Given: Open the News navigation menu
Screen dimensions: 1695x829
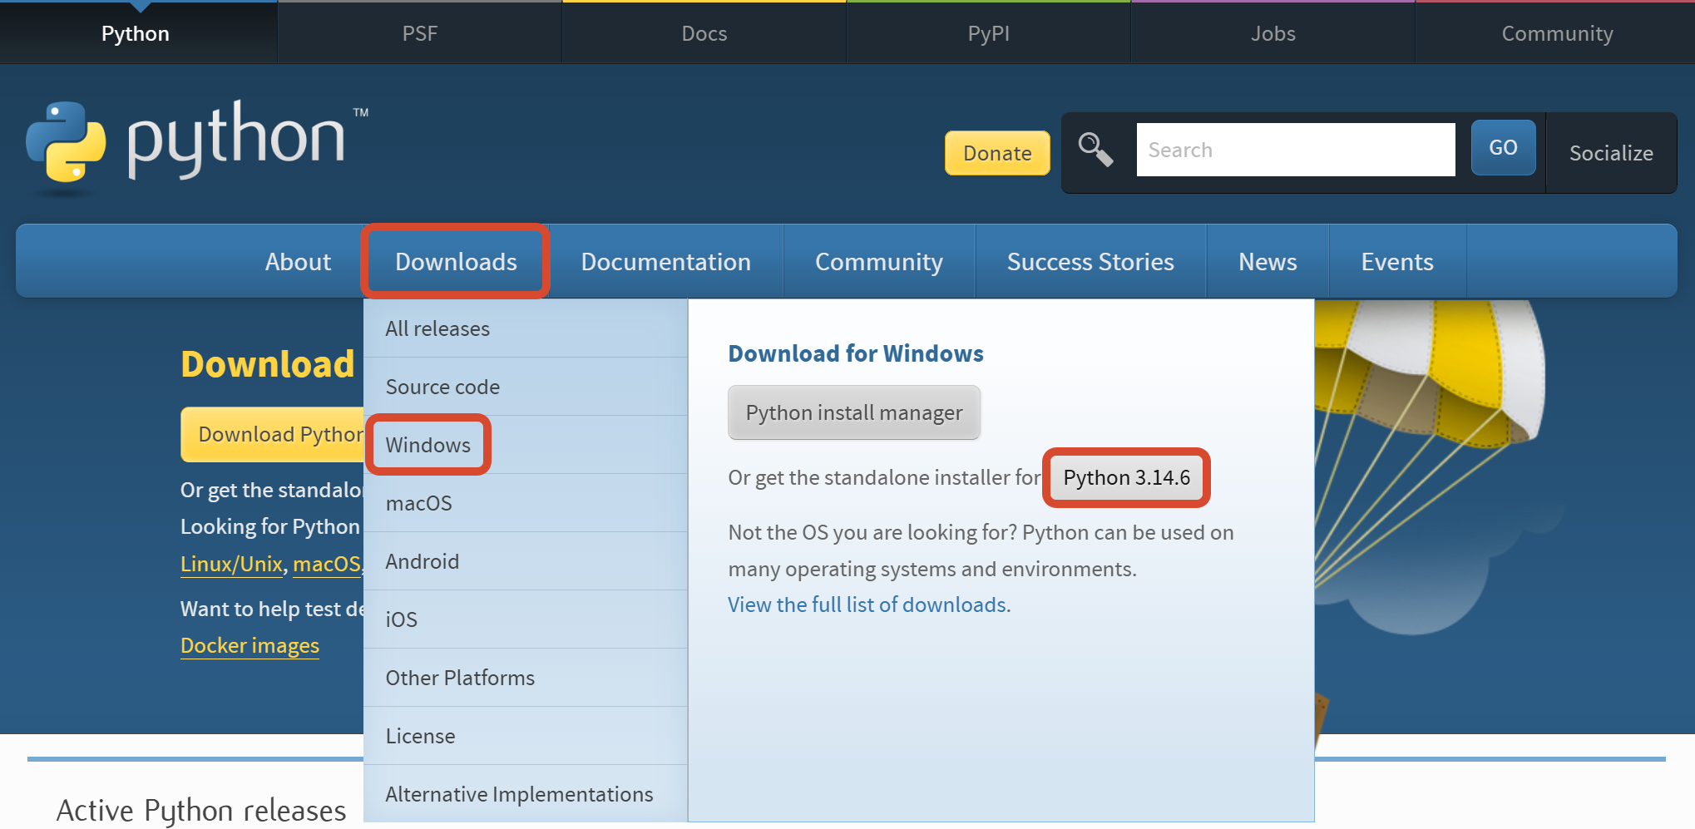Looking at the screenshot, I should tap(1268, 262).
